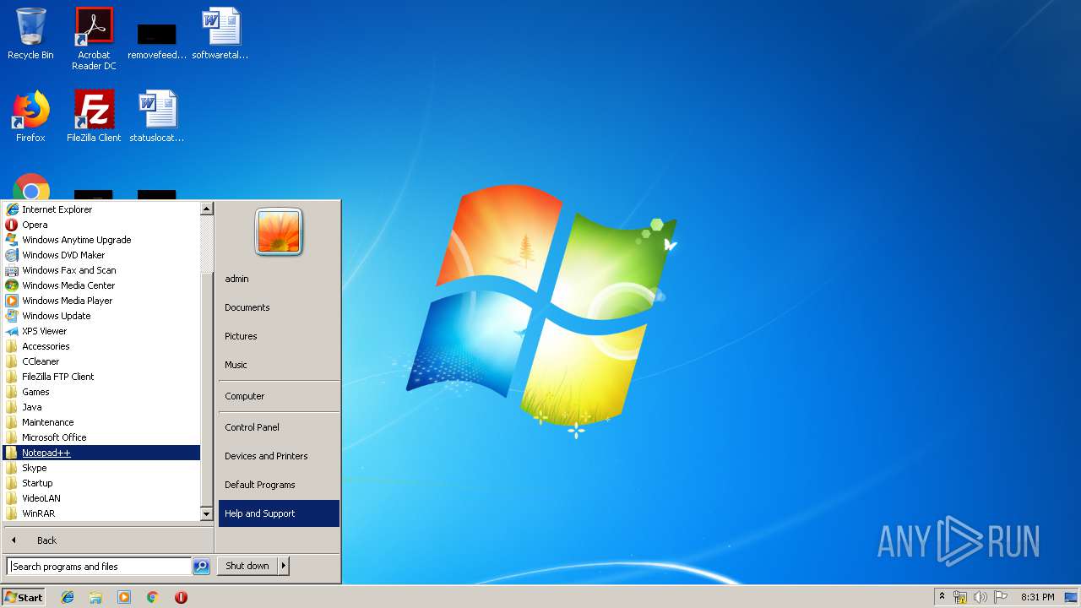This screenshot has height=608, width=1081.
Task: Open the shut down options arrow
Action: coord(284,567)
